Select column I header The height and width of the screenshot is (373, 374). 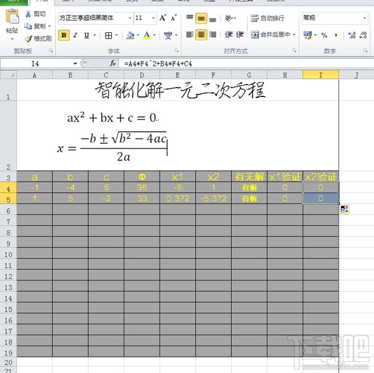pos(321,75)
